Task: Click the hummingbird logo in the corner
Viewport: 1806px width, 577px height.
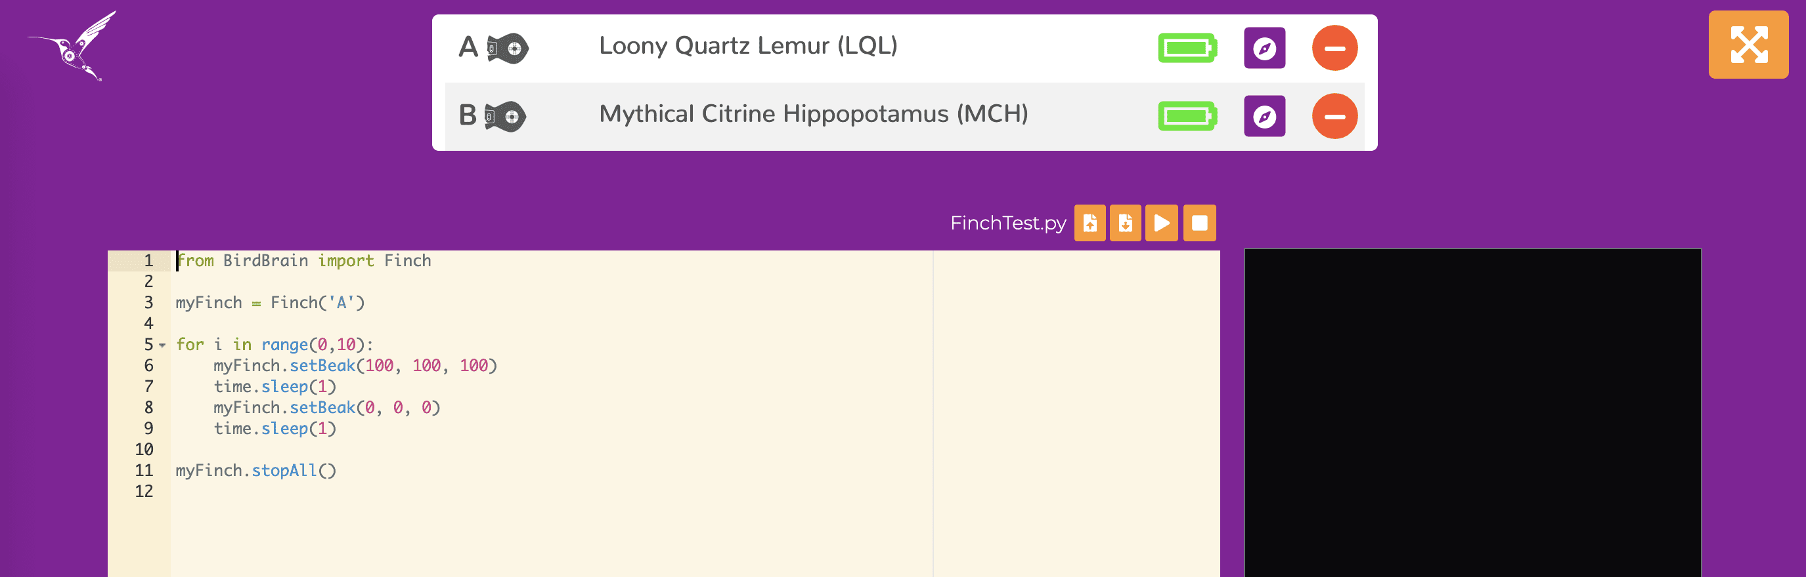Action: click(x=73, y=46)
